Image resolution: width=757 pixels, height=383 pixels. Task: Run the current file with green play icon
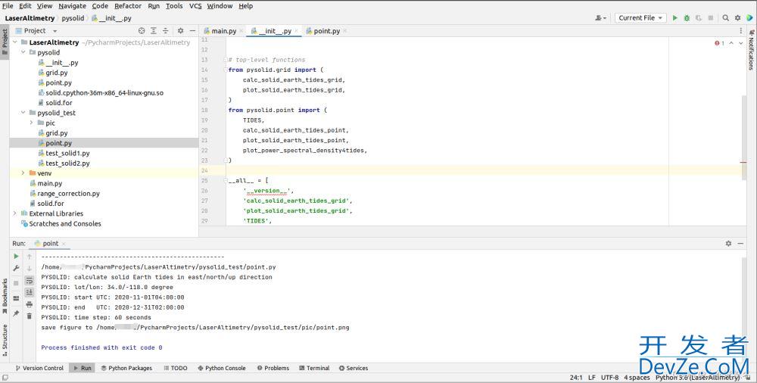(x=675, y=18)
